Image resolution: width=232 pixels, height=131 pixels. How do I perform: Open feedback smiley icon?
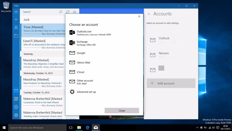pyautogui.click(x=16, y=107)
